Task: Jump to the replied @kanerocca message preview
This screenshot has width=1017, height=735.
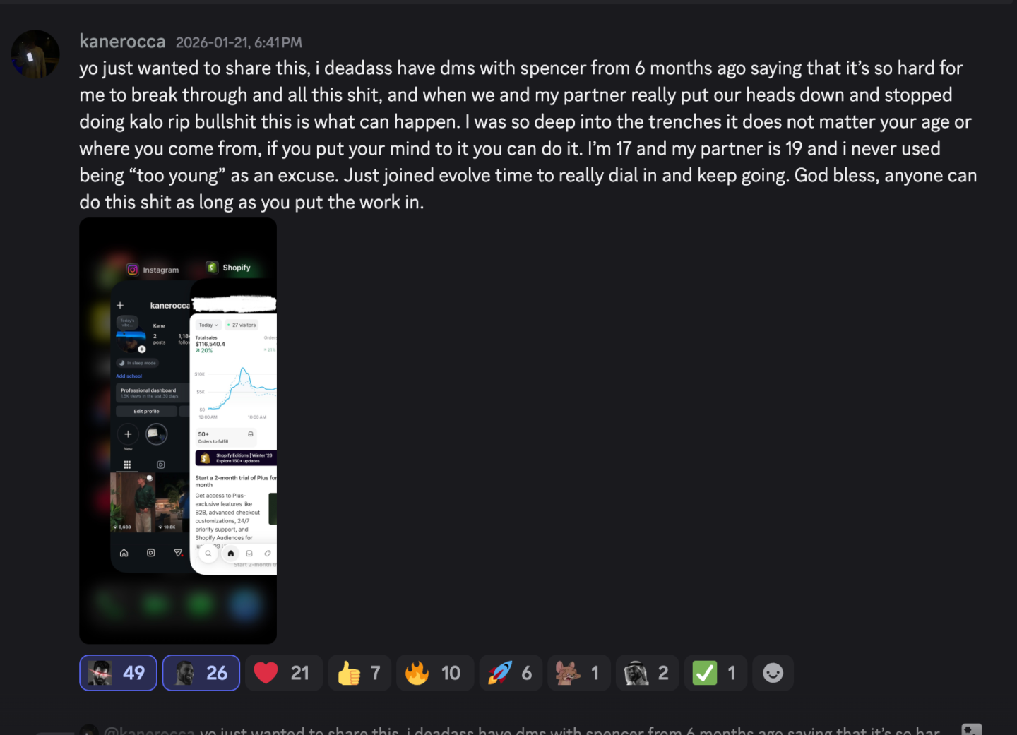Action: (x=521, y=730)
